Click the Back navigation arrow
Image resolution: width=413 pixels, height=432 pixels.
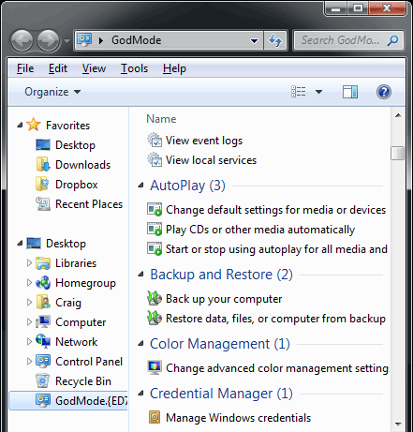click(x=22, y=40)
